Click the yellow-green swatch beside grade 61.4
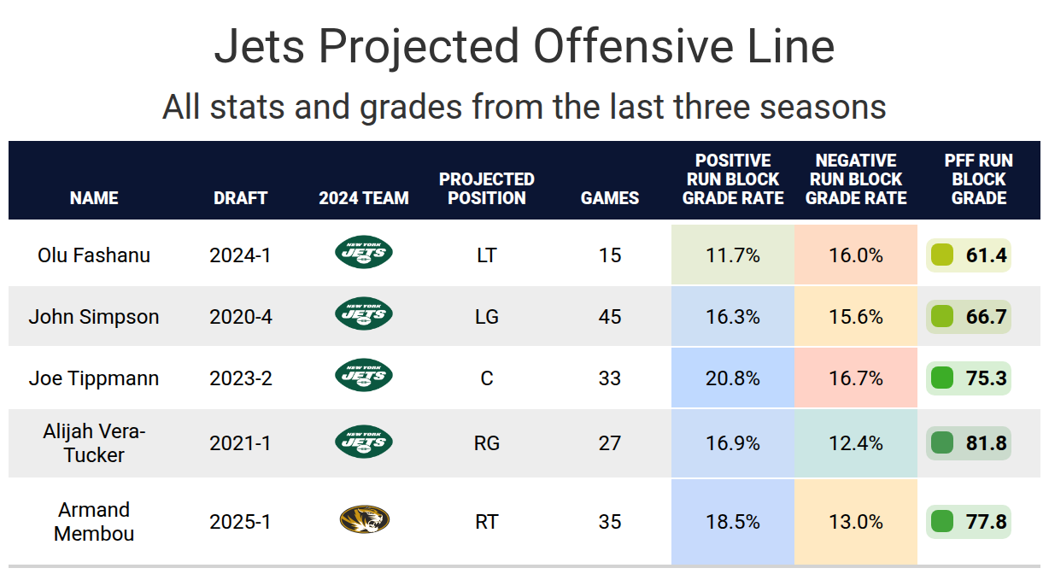 (x=942, y=255)
